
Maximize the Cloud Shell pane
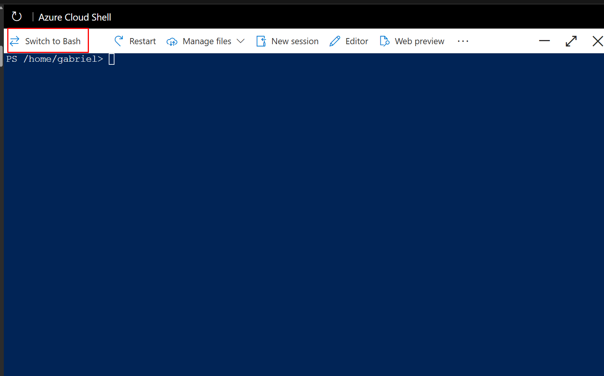(571, 41)
